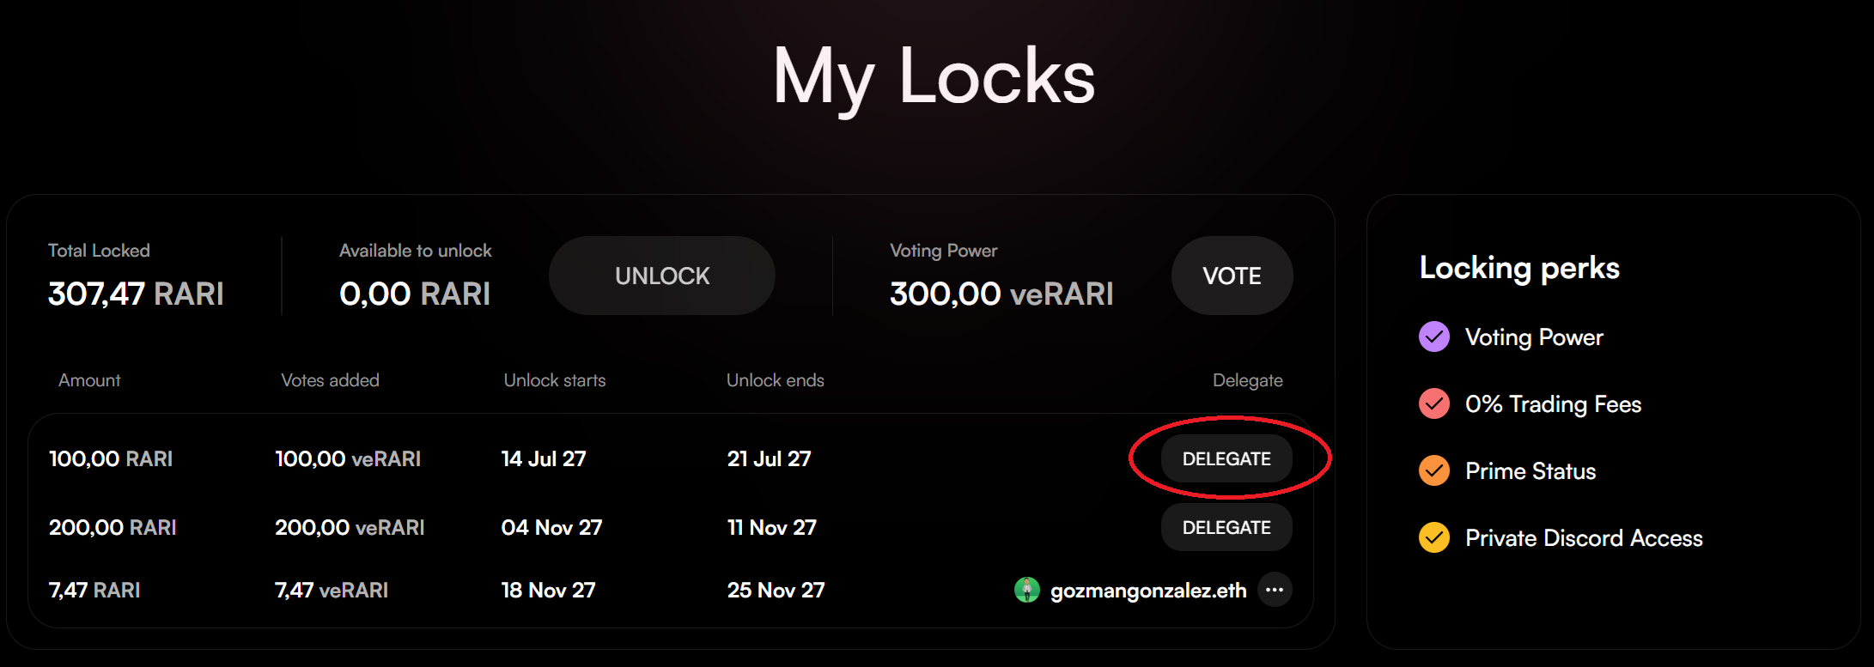Click the Unlock starts column header
1874x667 pixels.
pyautogui.click(x=554, y=380)
